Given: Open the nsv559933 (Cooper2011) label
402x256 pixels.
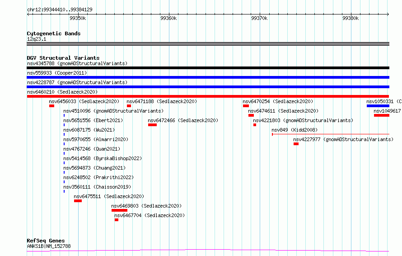Looking at the screenshot, I should [x=57, y=73].
